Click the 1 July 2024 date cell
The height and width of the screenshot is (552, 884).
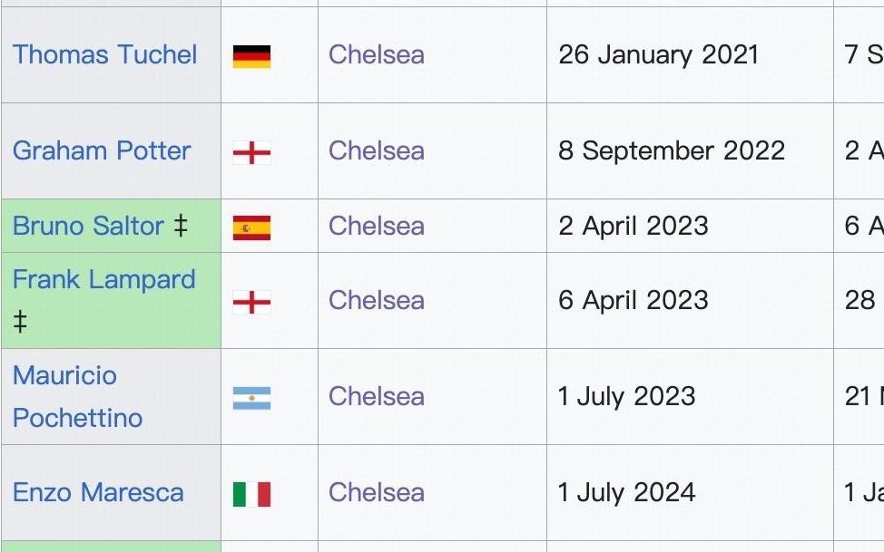pyautogui.click(x=626, y=492)
